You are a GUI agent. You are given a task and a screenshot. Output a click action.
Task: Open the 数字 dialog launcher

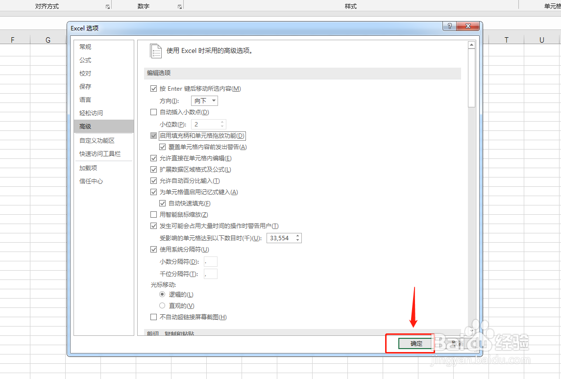(x=180, y=7)
